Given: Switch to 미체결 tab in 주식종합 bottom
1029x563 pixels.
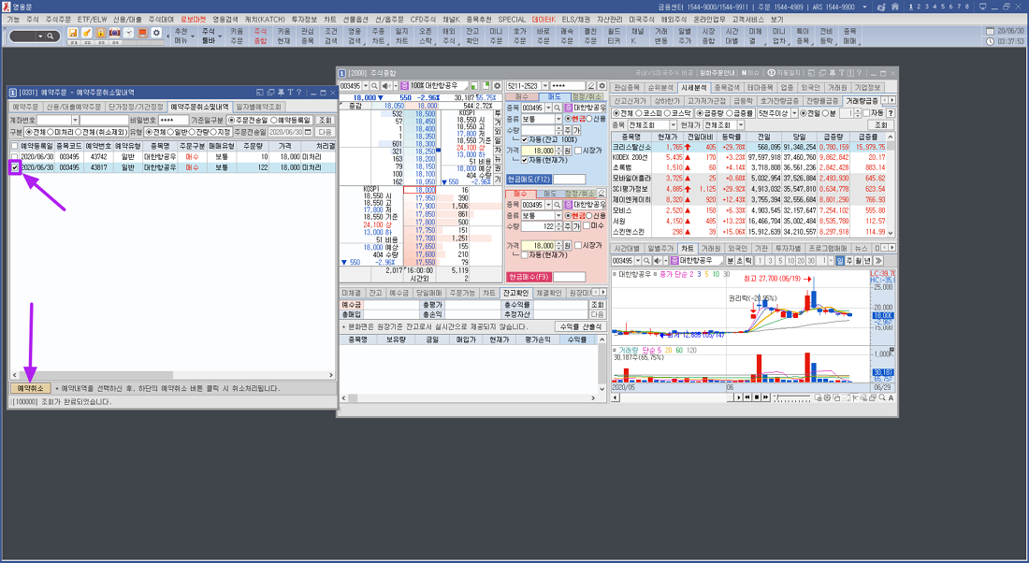Looking at the screenshot, I should coord(352,293).
